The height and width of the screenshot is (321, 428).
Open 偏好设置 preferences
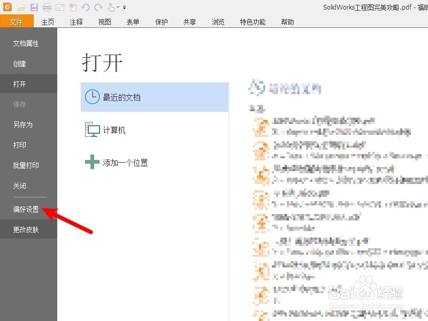click(x=29, y=209)
